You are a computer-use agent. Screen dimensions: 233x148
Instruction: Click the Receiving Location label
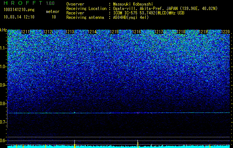tap(86, 9)
